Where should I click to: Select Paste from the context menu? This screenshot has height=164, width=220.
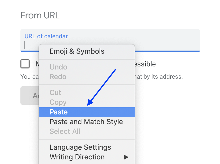click(x=59, y=112)
